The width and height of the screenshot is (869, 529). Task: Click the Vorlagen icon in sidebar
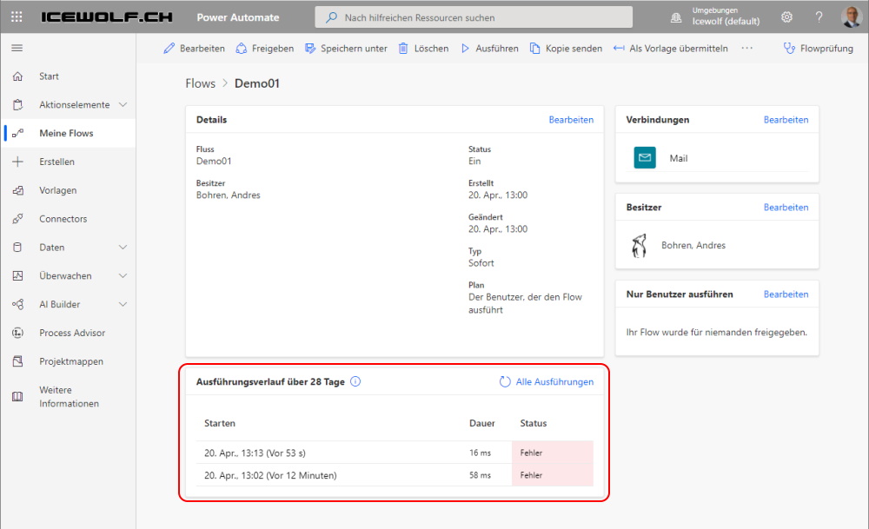(x=17, y=190)
